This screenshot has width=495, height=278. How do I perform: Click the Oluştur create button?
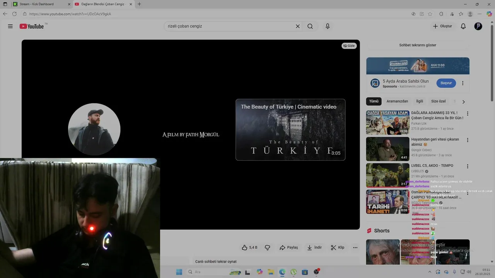[x=443, y=26]
